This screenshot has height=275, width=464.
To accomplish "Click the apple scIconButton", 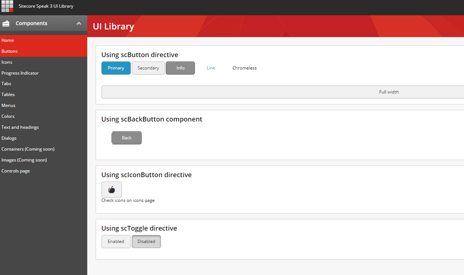I will click(x=111, y=189).
